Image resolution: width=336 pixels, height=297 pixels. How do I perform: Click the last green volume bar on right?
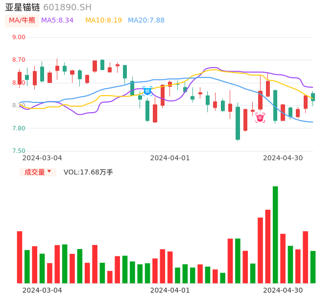click(313, 267)
